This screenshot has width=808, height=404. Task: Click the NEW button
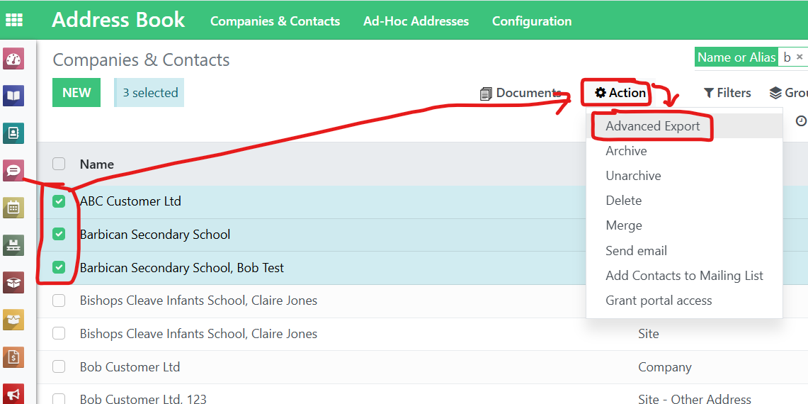click(x=76, y=93)
